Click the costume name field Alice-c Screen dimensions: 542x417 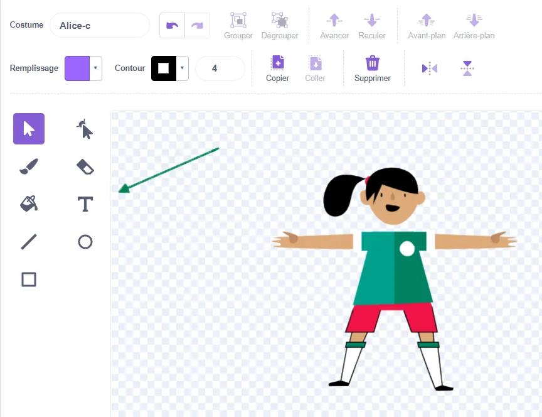click(x=99, y=26)
